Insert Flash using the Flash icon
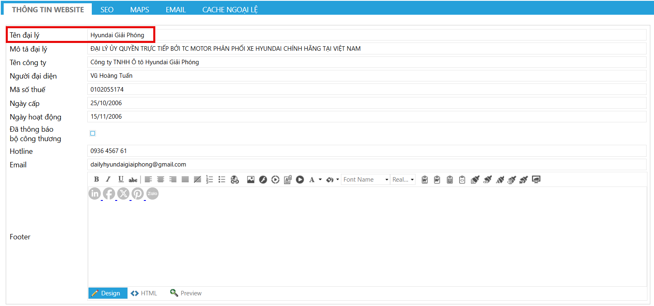This screenshot has width=654, height=306. click(x=263, y=180)
